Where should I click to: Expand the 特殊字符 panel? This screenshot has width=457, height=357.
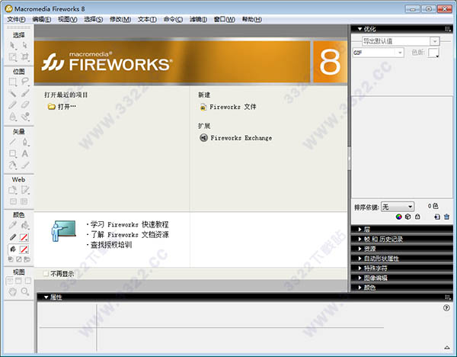click(402, 268)
